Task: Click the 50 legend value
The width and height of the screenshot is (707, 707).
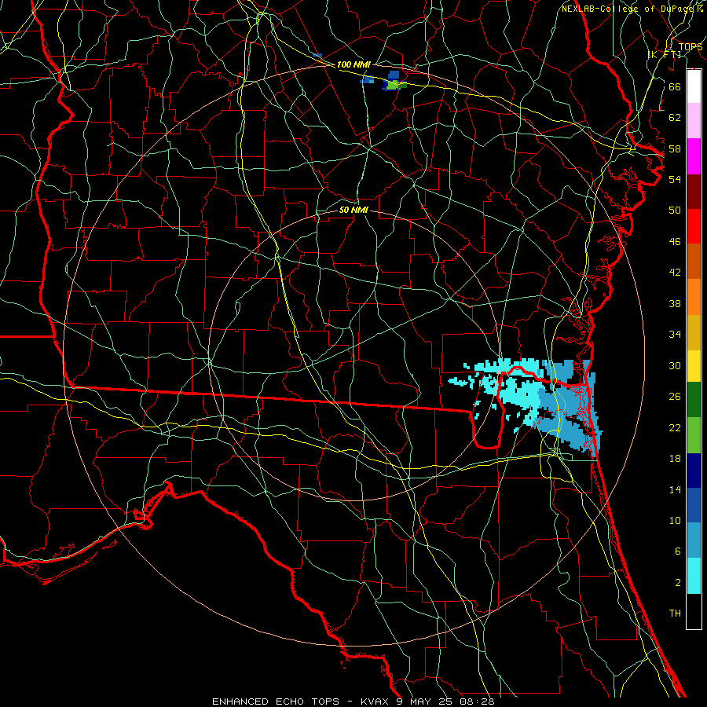Action: tap(675, 210)
